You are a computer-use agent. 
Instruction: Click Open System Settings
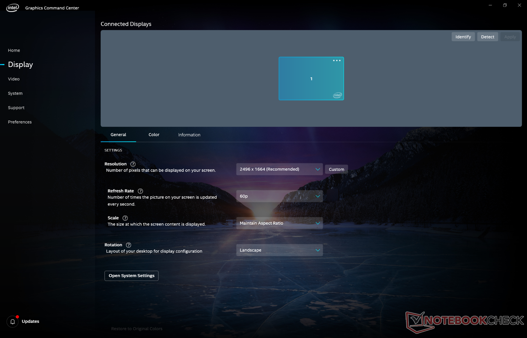(x=131, y=276)
